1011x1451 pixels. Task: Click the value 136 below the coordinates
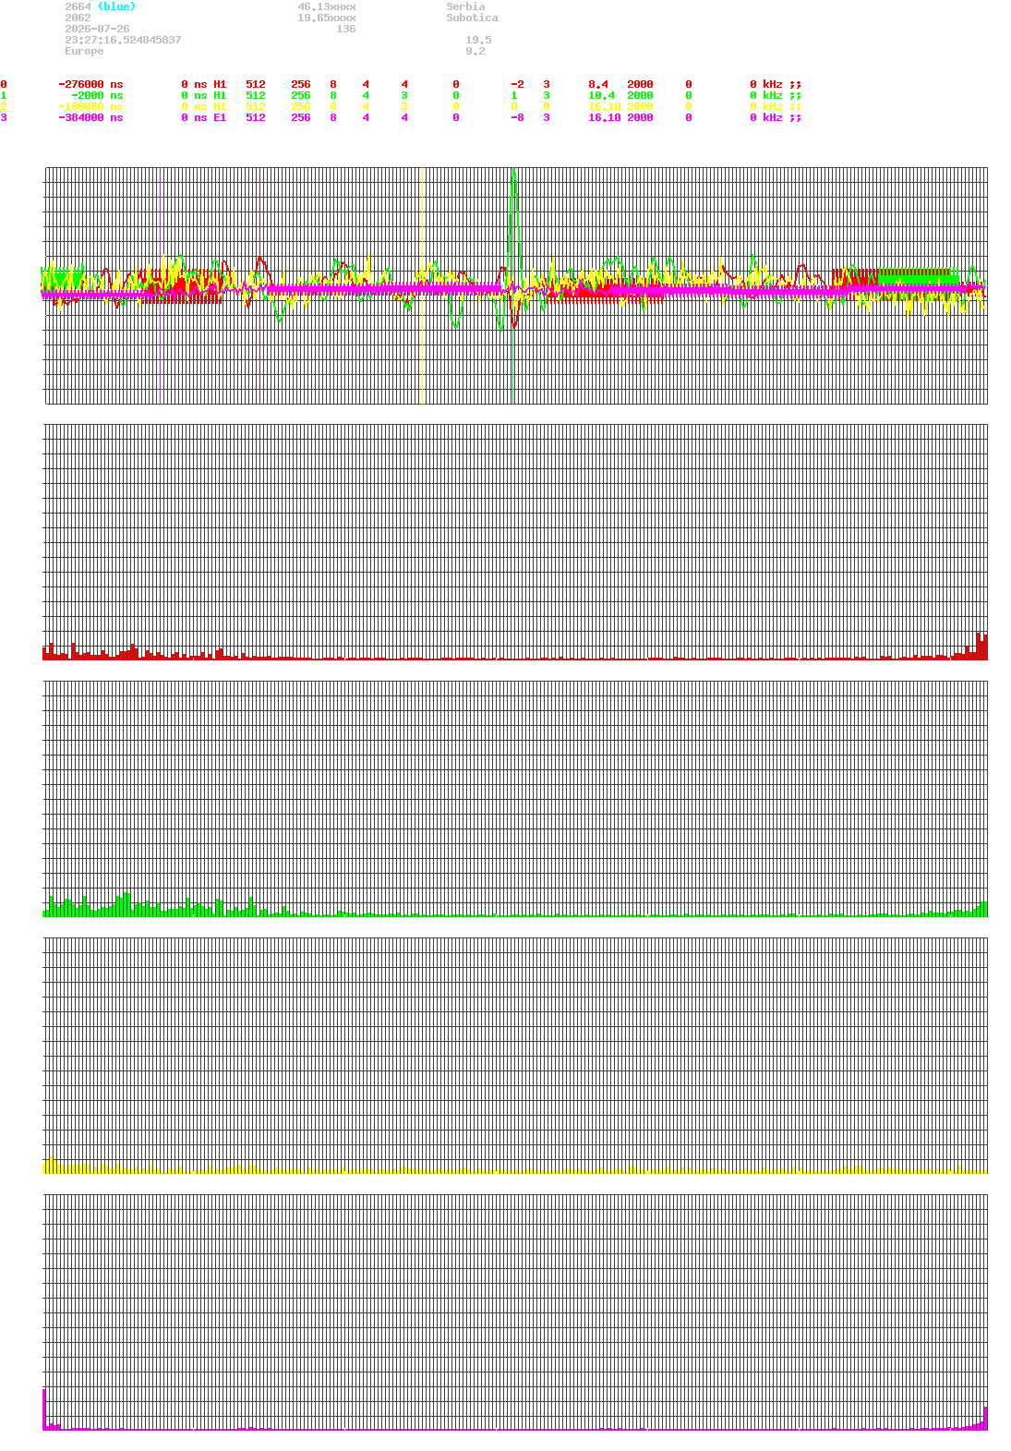(346, 29)
